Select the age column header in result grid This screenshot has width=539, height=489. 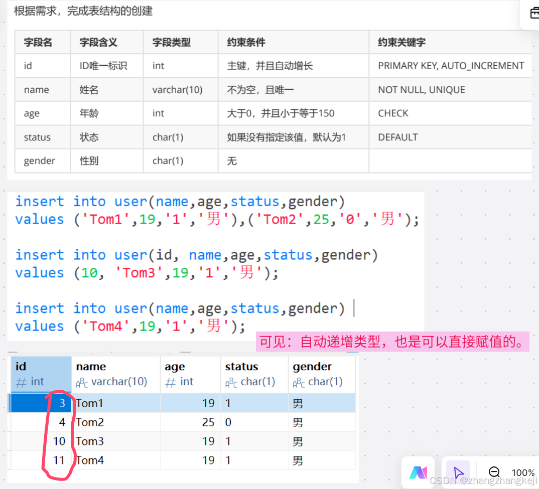point(190,374)
